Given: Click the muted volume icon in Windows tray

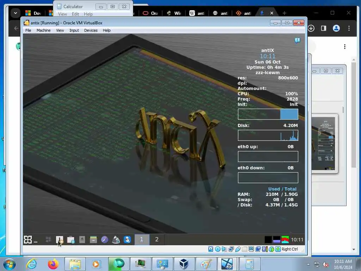Looking at the screenshot, I should [326, 265].
